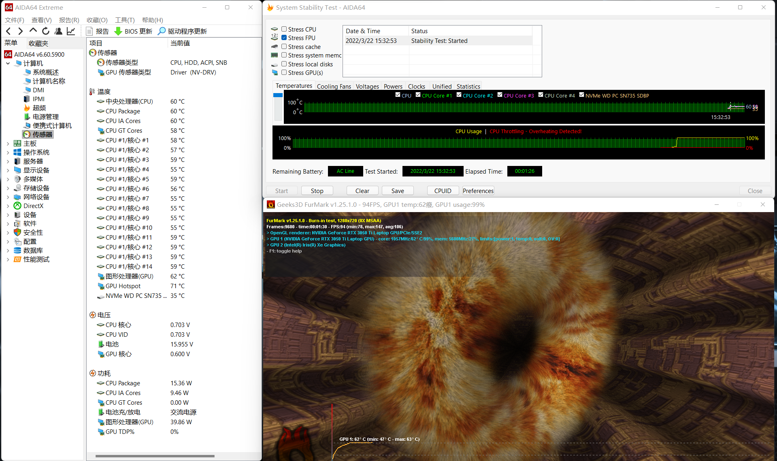The height and width of the screenshot is (461, 777).
Task: Switch to the Clocks tab
Action: 417,86
